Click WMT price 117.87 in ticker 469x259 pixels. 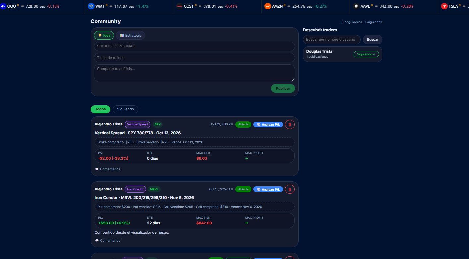click(x=121, y=6)
